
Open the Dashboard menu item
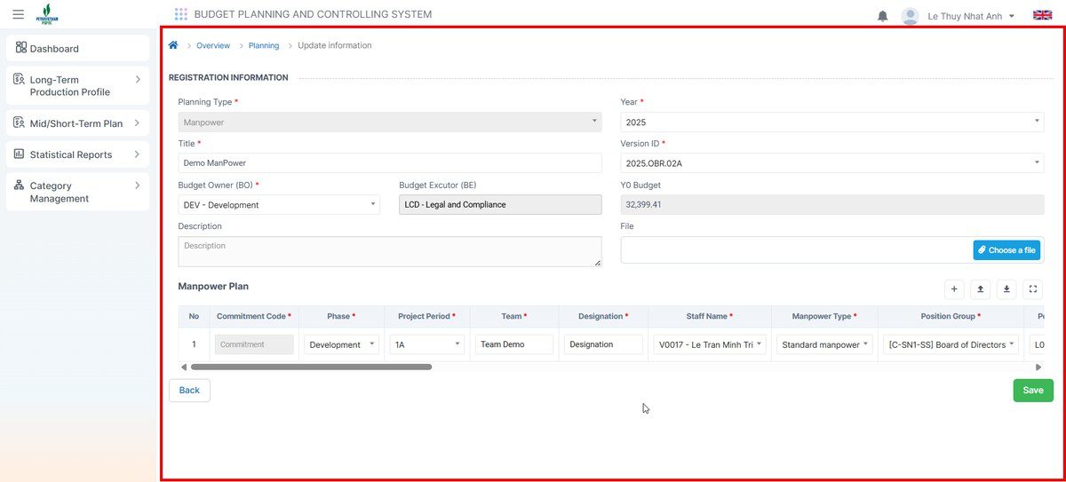point(77,49)
